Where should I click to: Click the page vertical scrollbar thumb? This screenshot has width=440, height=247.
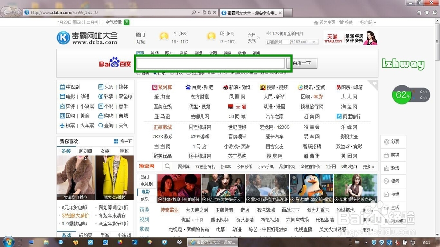point(437,42)
